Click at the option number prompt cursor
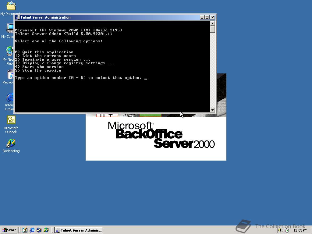Screen dimensions: 312x234 [146, 78]
